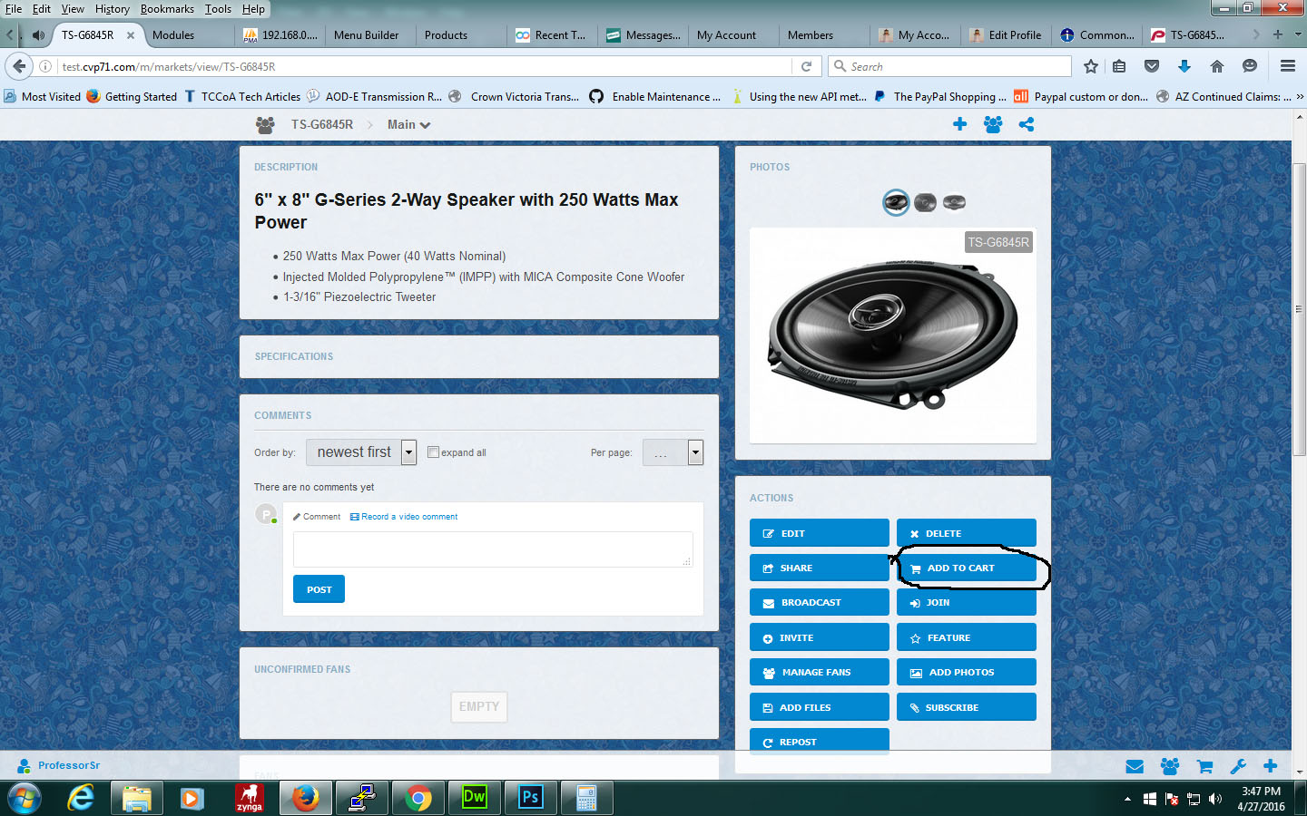The image size is (1307, 816).
Task: Open Google Chrome from the taskbar
Action: [418, 798]
